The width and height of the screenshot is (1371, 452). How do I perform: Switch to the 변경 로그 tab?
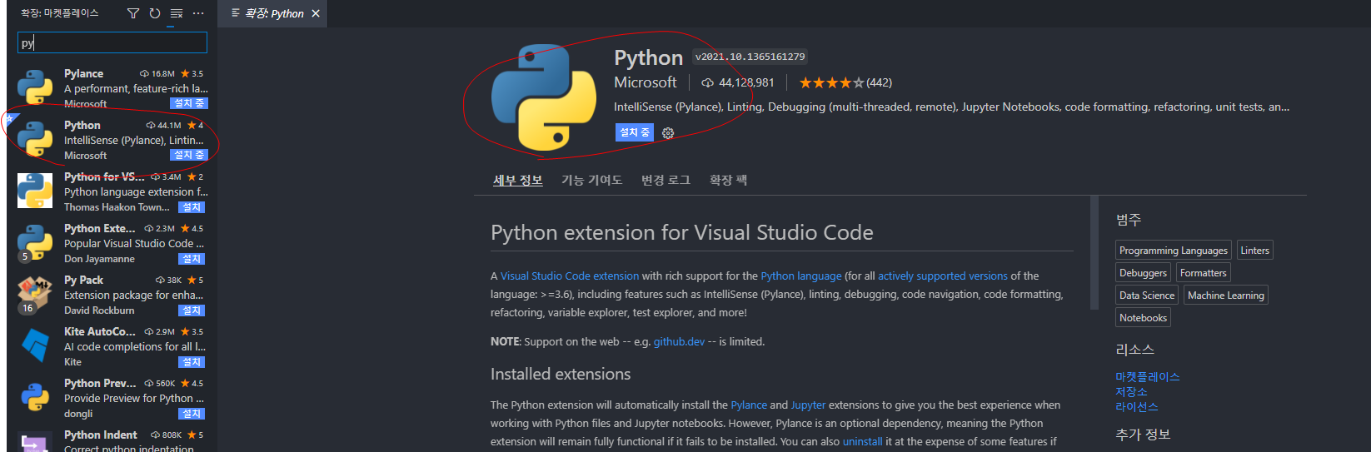tap(666, 180)
